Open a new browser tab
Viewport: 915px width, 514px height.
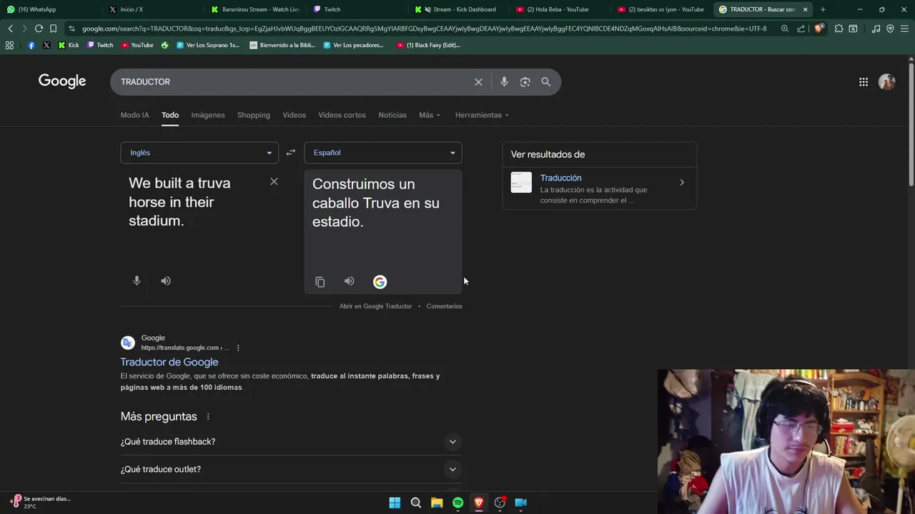823,9
